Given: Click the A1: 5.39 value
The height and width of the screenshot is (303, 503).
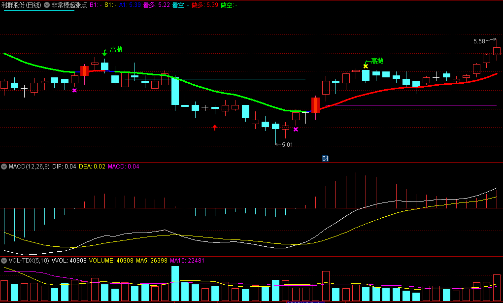Looking at the screenshot, I should point(130,5).
